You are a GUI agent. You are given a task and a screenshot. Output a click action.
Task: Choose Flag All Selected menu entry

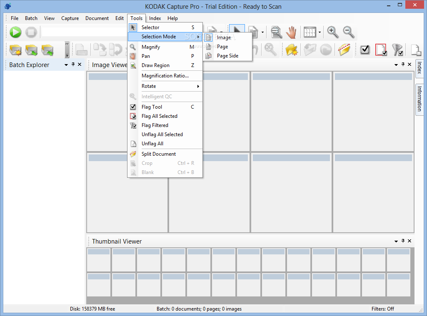165,116
